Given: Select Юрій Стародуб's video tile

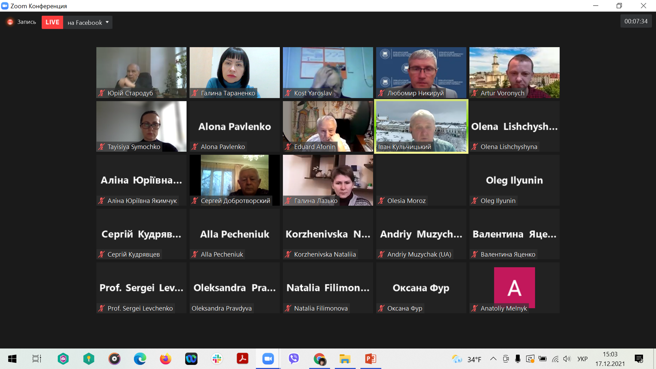Looking at the screenshot, I should coord(141,72).
